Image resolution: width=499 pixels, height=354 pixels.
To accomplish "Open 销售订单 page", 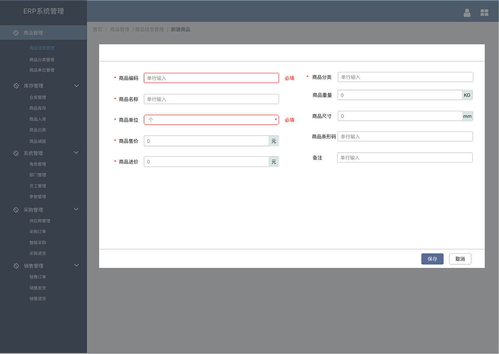I will click(x=38, y=277).
